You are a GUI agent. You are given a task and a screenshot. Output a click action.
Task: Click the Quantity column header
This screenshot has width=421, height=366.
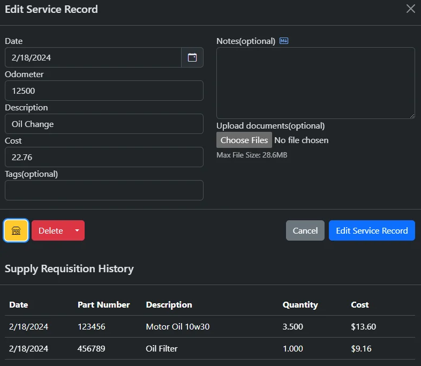tap(300, 304)
